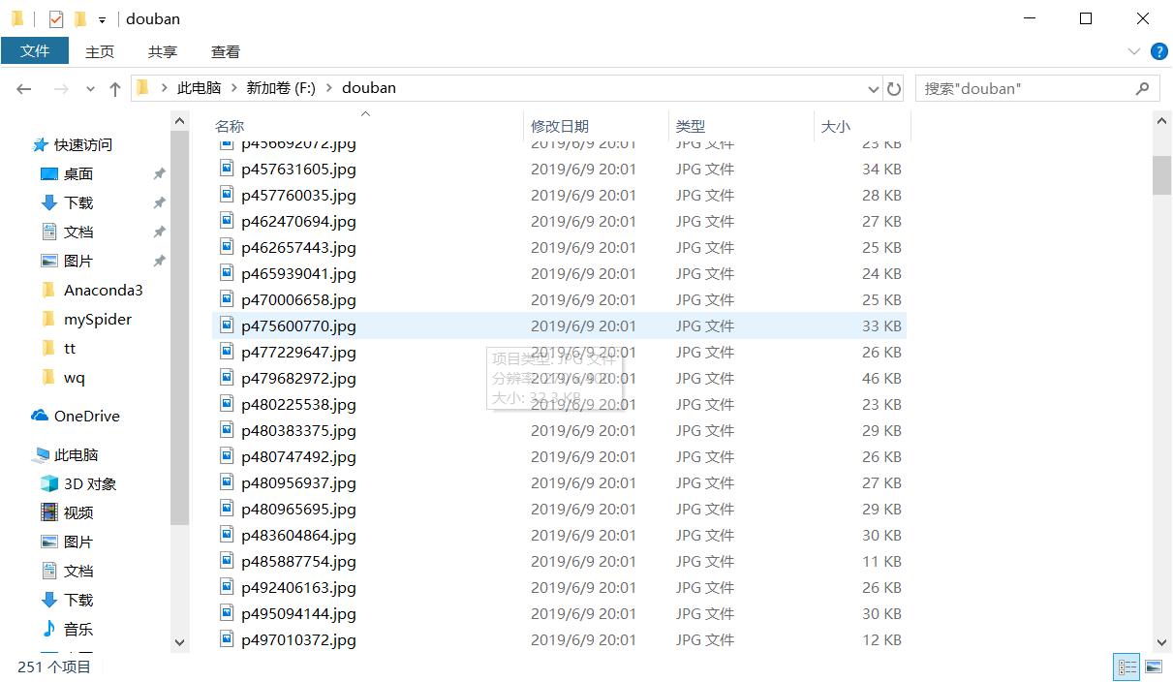The width and height of the screenshot is (1173, 682).
Task: Switch to the 查看 ribbon tab
Action: tap(225, 51)
